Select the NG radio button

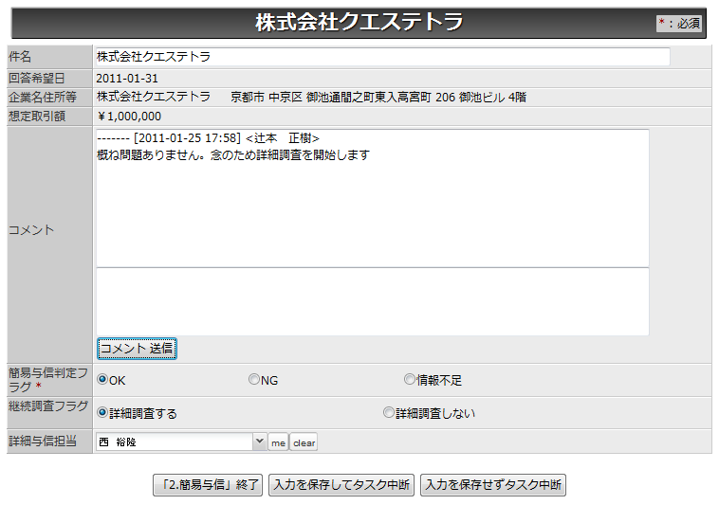coord(254,380)
